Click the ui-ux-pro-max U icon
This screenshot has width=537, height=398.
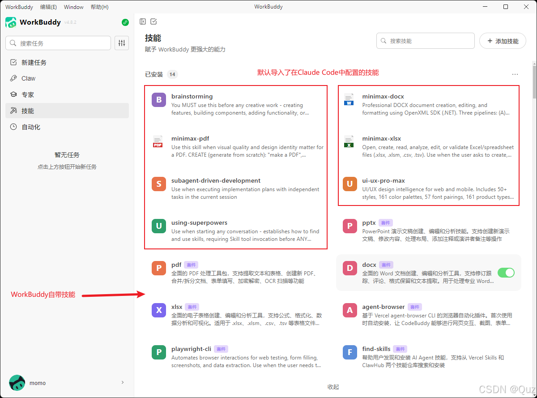[x=350, y=184]
